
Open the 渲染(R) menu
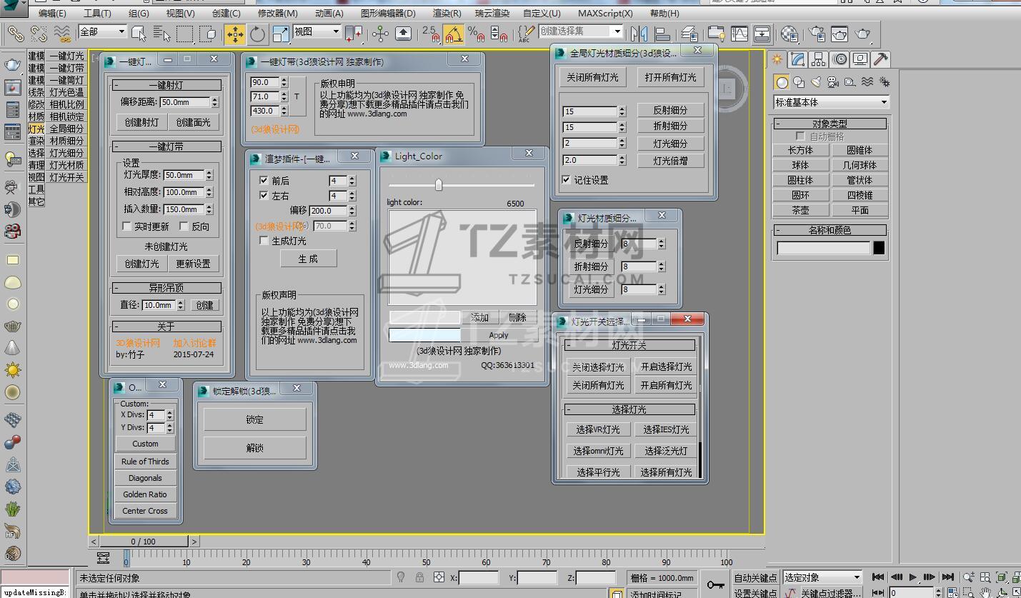click(447, 13)
